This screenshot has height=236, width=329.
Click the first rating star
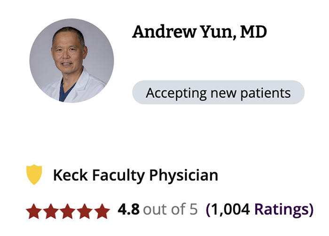33,211
